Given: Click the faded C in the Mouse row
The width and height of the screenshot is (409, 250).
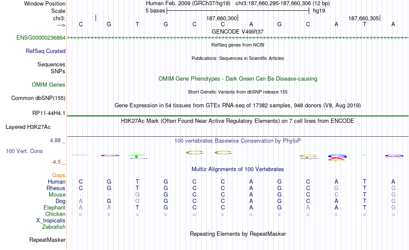Looking at the screenshot, I should (x=337, y=195).
